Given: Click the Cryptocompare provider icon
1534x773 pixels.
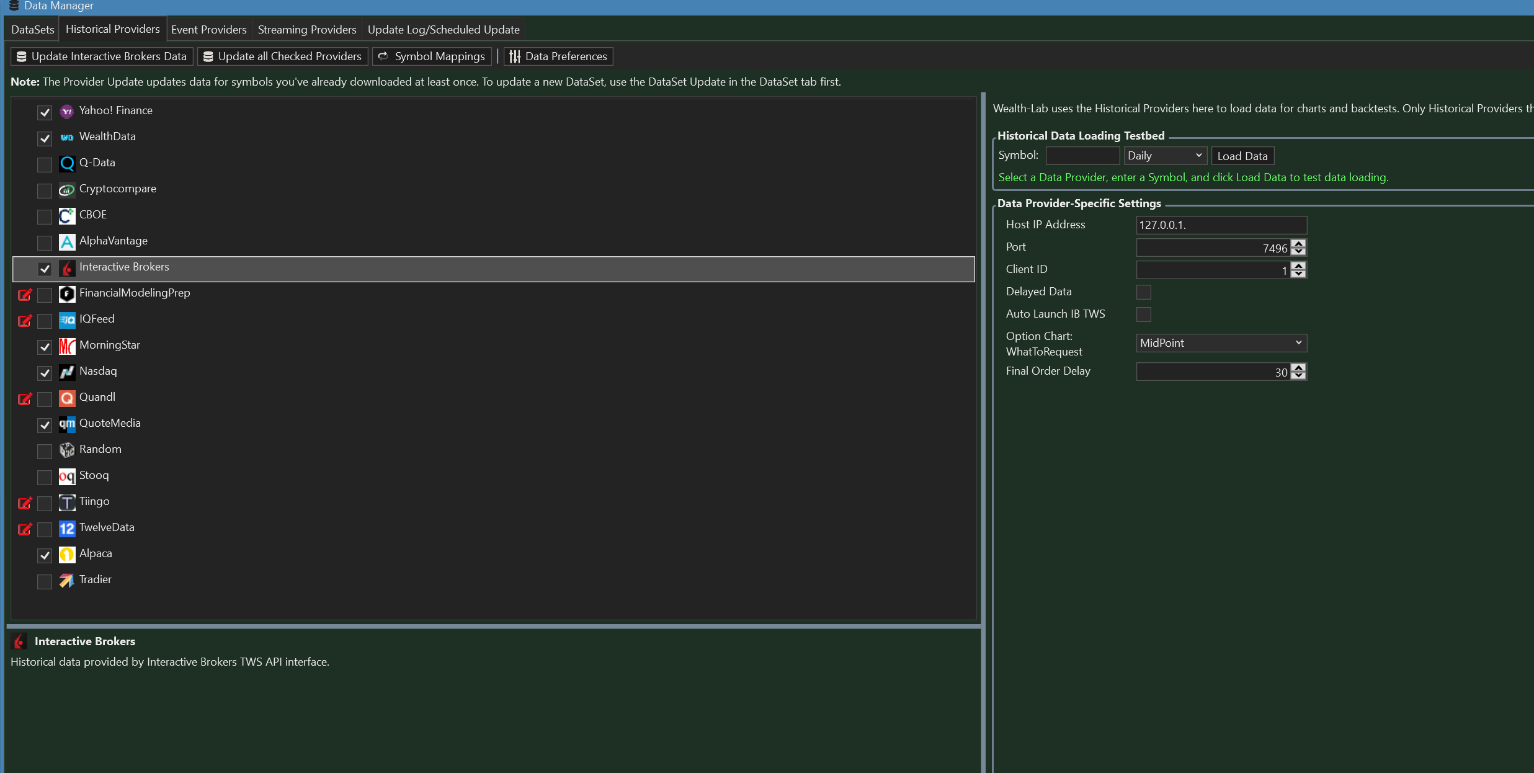Looking at the screenshot, I should click(66, 189).
